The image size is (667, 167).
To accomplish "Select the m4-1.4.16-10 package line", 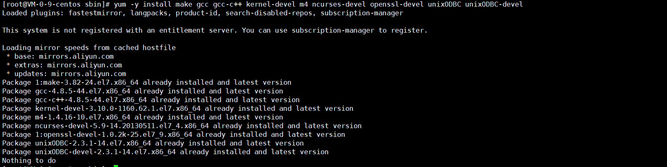I will (143, 117).
